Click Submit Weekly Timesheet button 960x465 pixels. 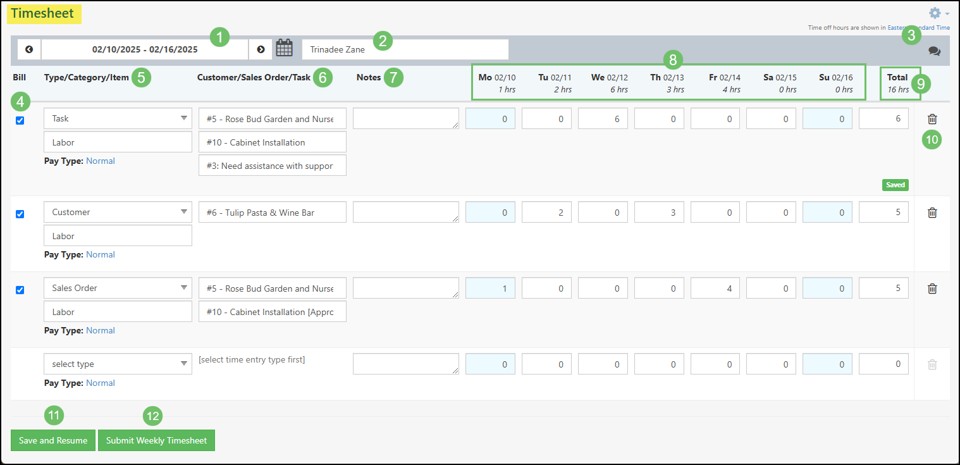[156, 440]
